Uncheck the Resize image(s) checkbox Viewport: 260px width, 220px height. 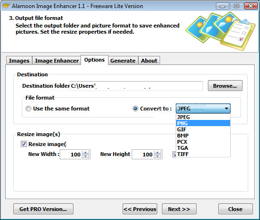point(24,144)
